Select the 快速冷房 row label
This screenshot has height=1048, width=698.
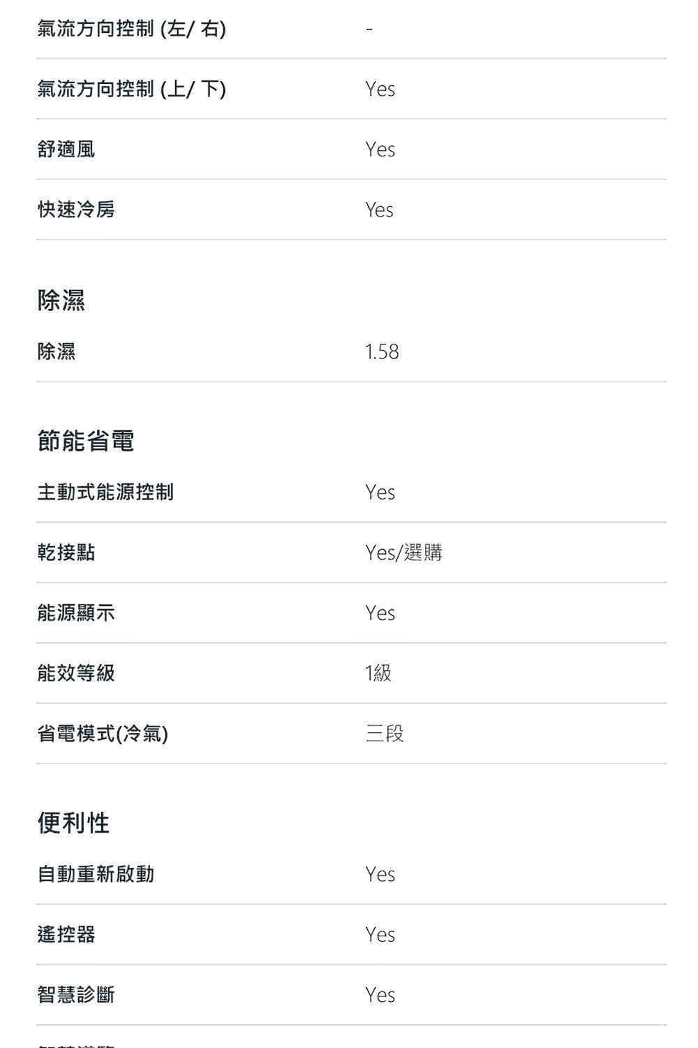point(76,209)
